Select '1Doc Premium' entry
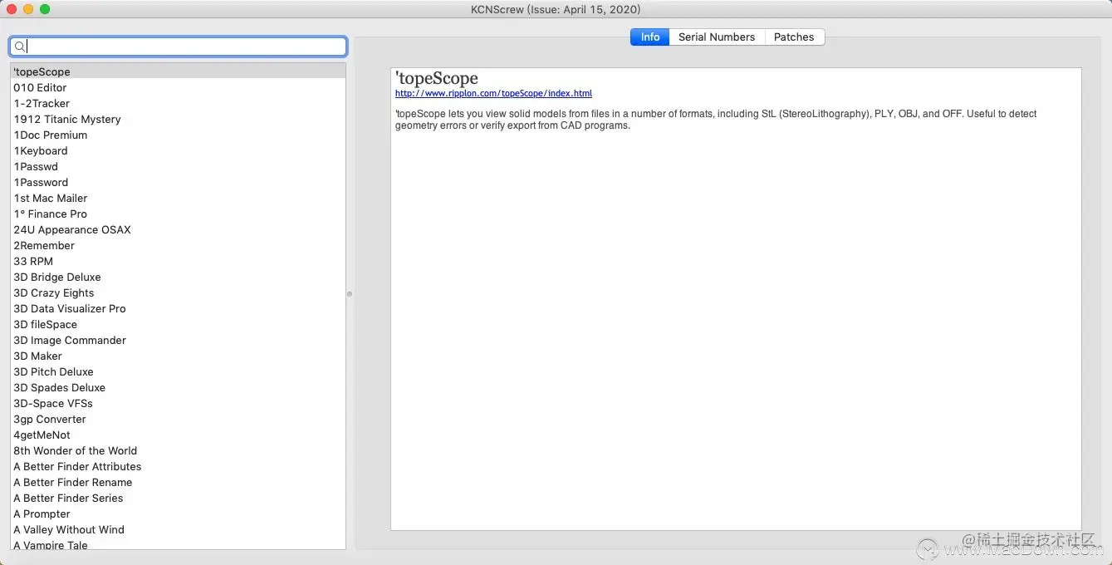Image resolution: width=1112 pixels, height=565 pixels. click(178, 135)
